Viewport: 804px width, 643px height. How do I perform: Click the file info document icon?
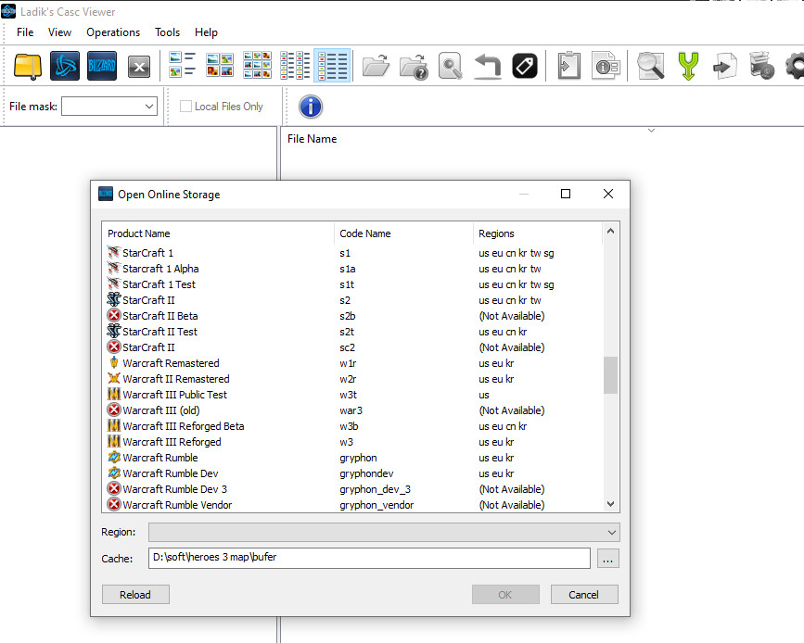(606, 66)
